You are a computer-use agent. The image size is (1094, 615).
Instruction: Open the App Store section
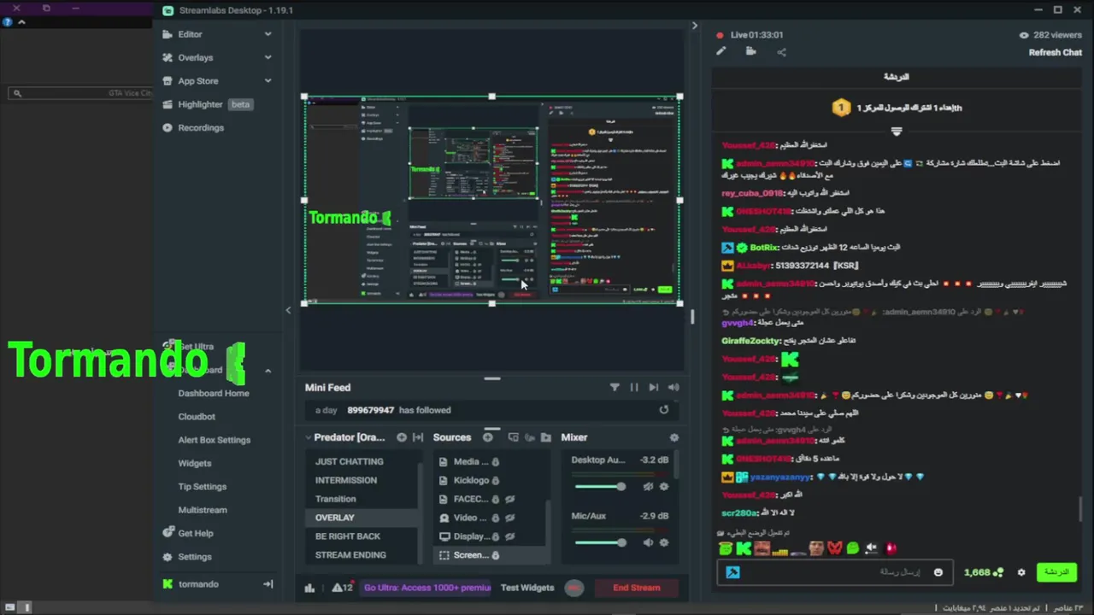click(197, 80)
